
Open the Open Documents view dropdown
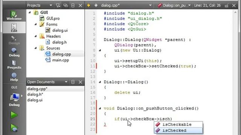(66, 82)
